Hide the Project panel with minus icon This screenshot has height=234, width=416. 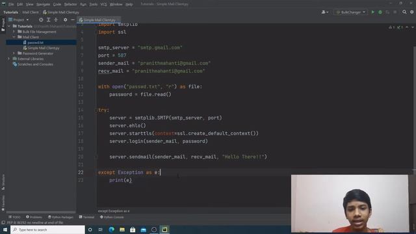coord(73,19)
